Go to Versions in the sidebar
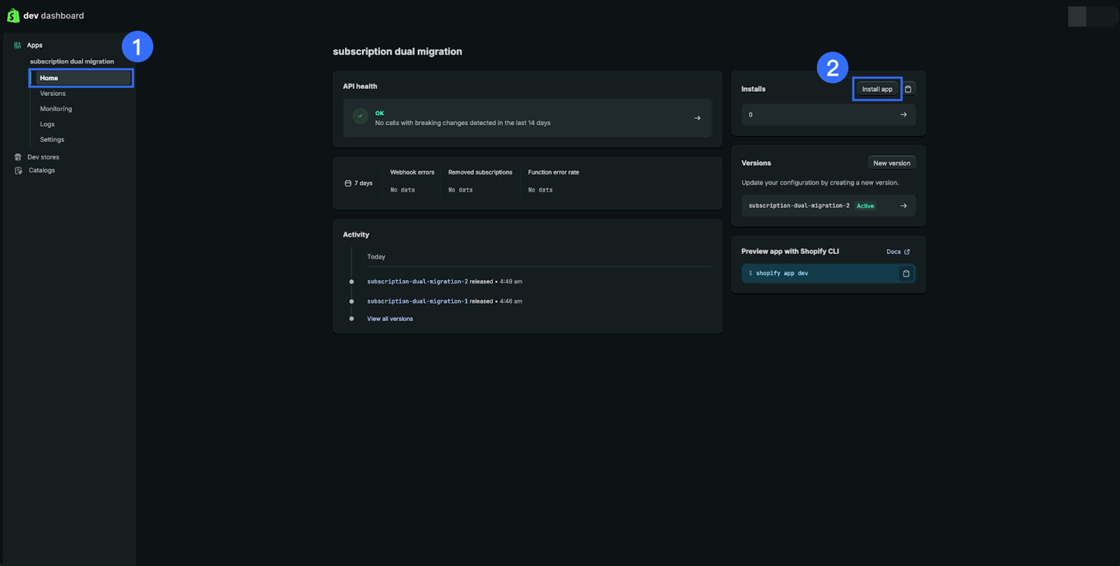Image resolution: width=1120 pixels, height=566 pixels. click(x=52, y=94)
